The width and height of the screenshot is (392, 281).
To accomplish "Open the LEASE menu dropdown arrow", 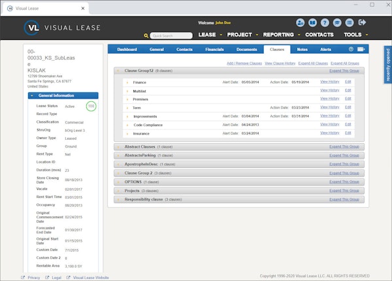I will coord(221,35).
